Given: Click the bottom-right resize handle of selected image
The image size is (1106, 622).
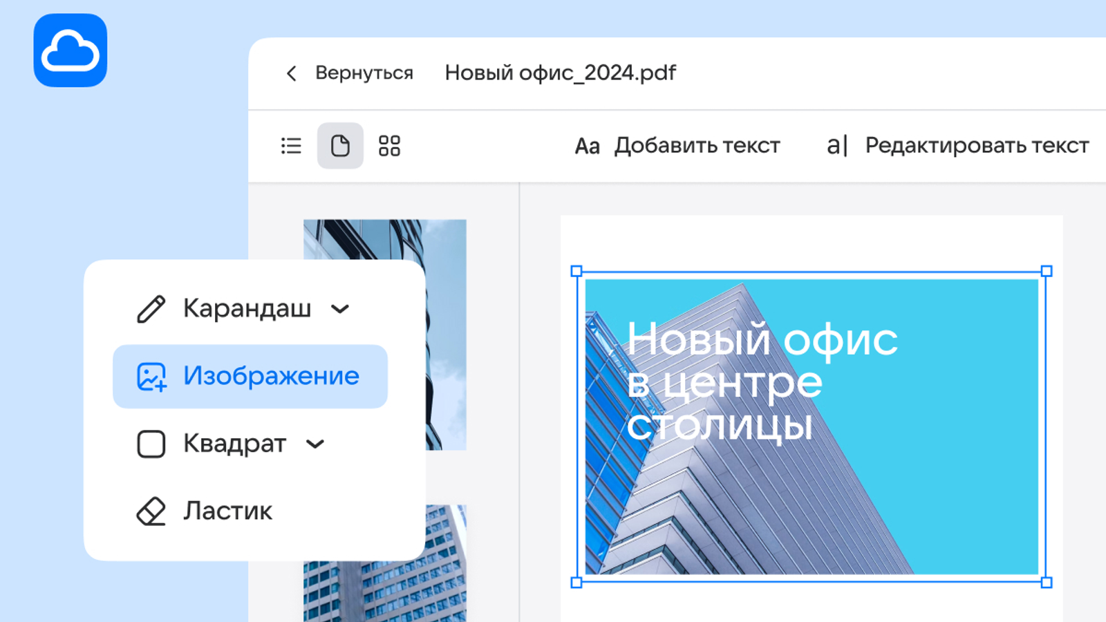Looking at the screenshot, I should click(1047, 583).
